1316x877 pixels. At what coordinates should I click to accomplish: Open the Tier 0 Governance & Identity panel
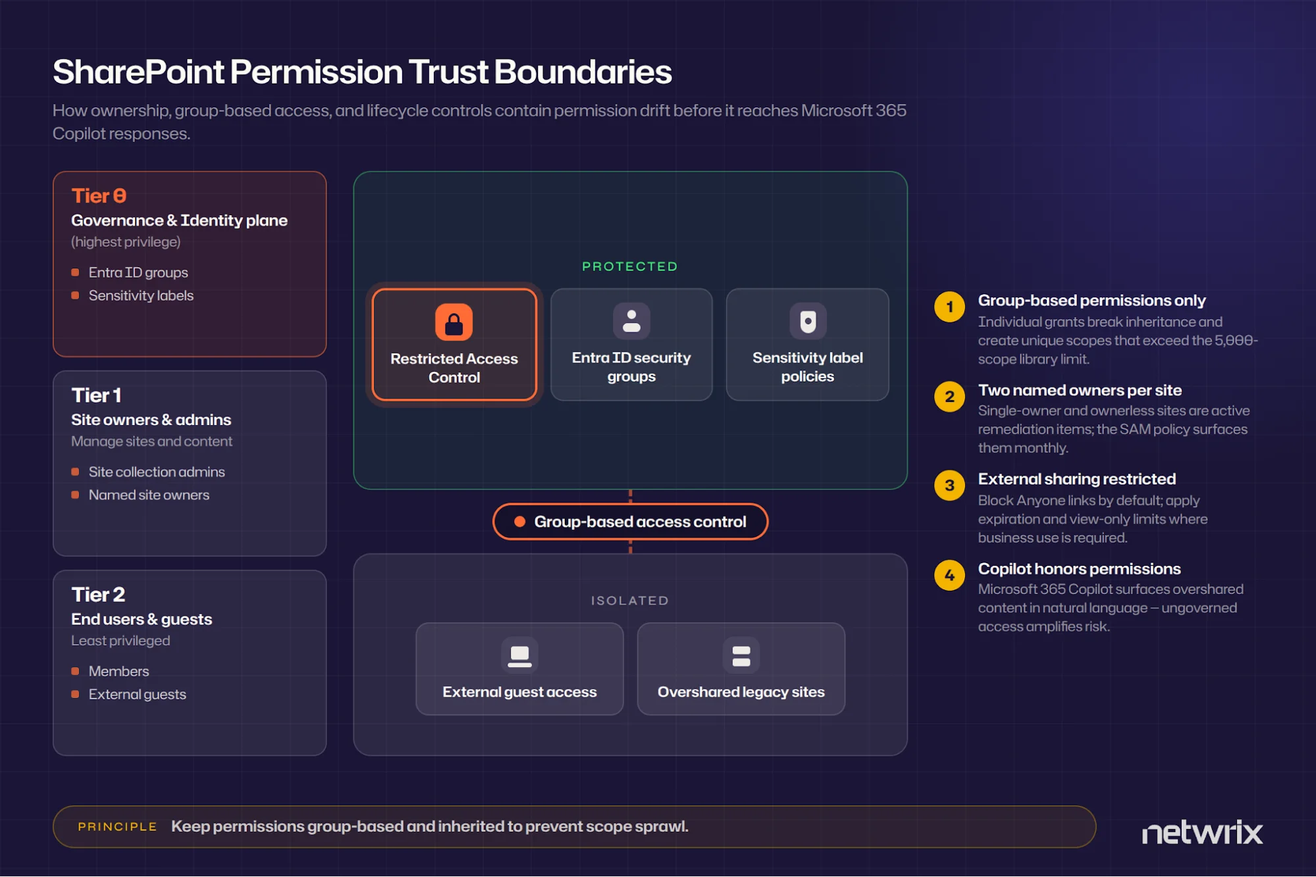tap(190, 264)
